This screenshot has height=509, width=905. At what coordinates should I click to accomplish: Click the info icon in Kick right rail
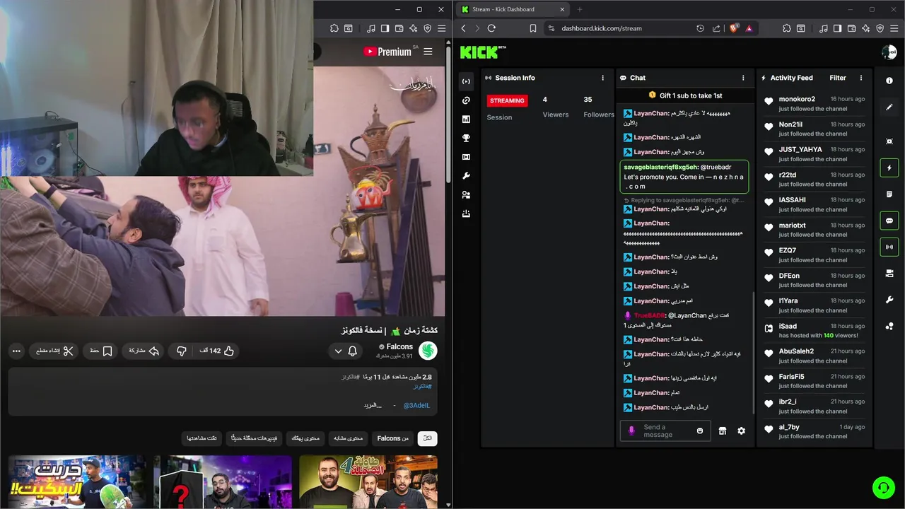pos(889,81)
